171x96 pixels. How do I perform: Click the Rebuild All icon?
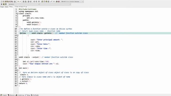click(48, 2)
